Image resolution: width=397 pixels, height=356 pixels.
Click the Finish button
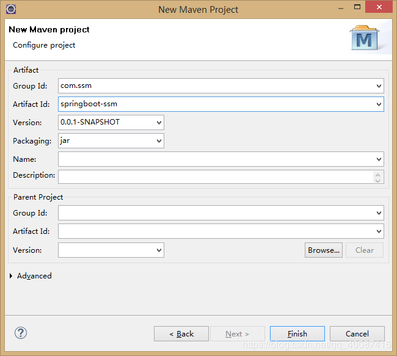click(x=297, y=334)
